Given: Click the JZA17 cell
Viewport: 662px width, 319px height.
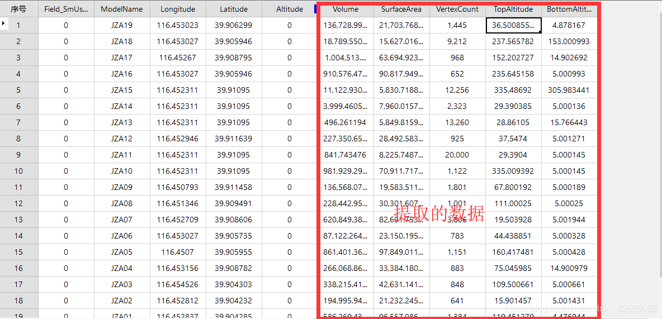Looking at the screenshot, I should tap(121, 58).
